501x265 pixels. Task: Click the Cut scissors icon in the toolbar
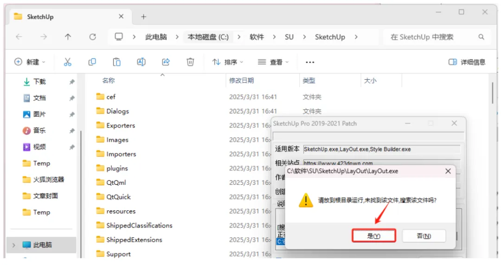pos(67,62)
